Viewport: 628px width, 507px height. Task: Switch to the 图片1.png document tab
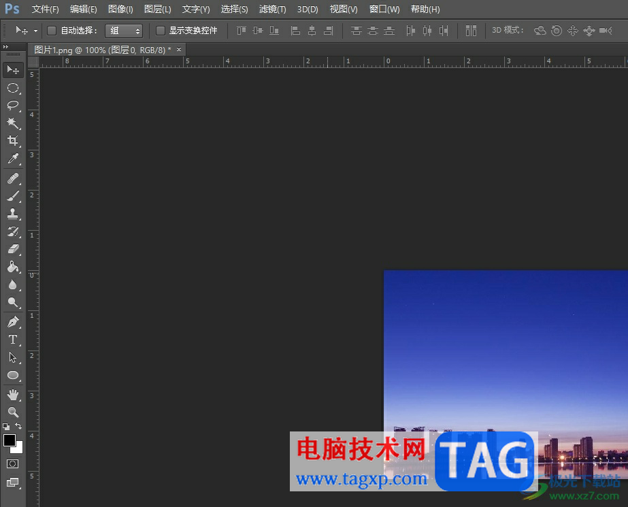103,50
